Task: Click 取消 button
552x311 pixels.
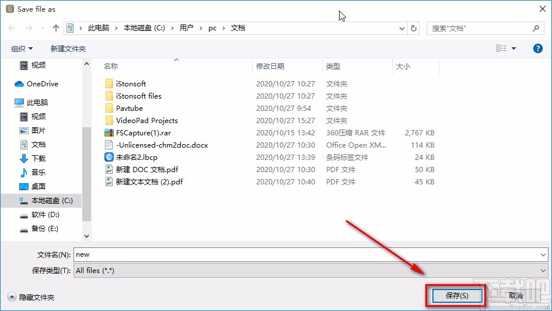Action: (x=516, y=296)
